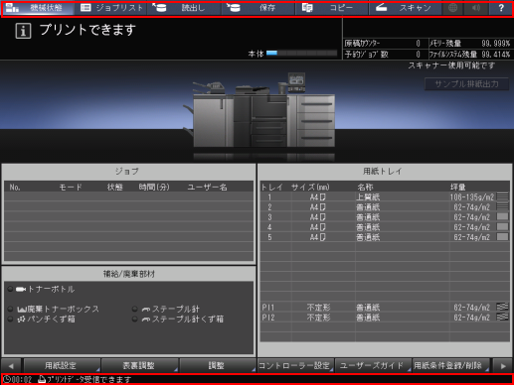Open the ユーザーズガイド
This screenshot has height=385, width=514.
coord(373,365)
